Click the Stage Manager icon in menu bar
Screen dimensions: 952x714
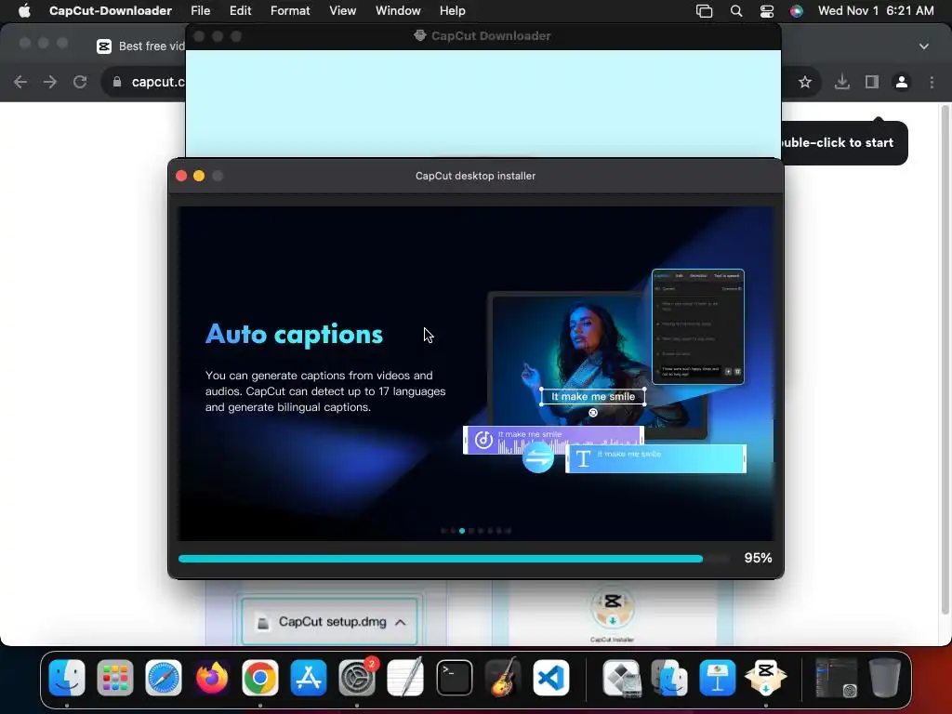pos(705,11)
